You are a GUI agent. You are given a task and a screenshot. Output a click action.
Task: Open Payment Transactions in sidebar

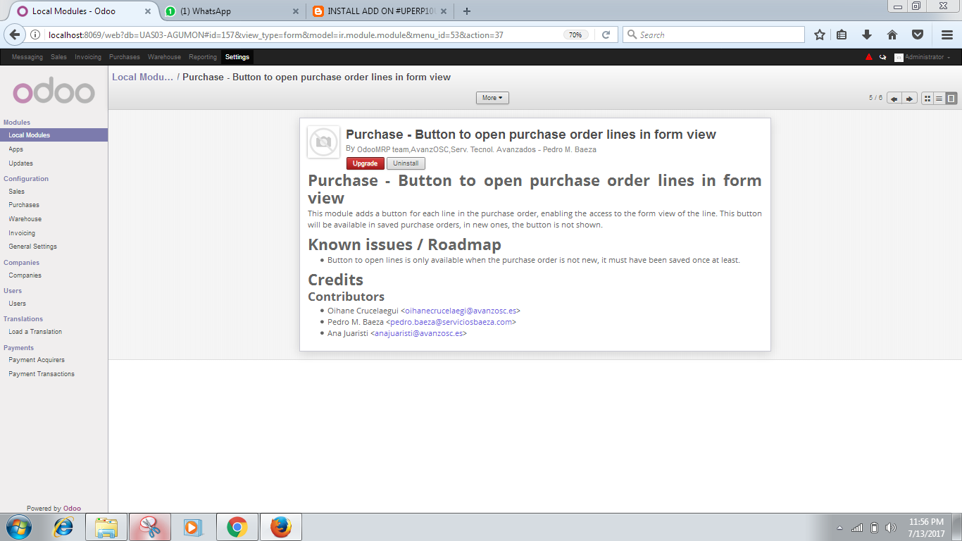click(x=42, y=374)
